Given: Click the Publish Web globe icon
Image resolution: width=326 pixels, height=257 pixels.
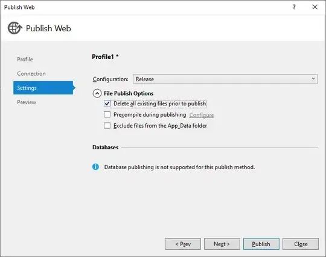Looking at the screenshot, I should point(14,28).
